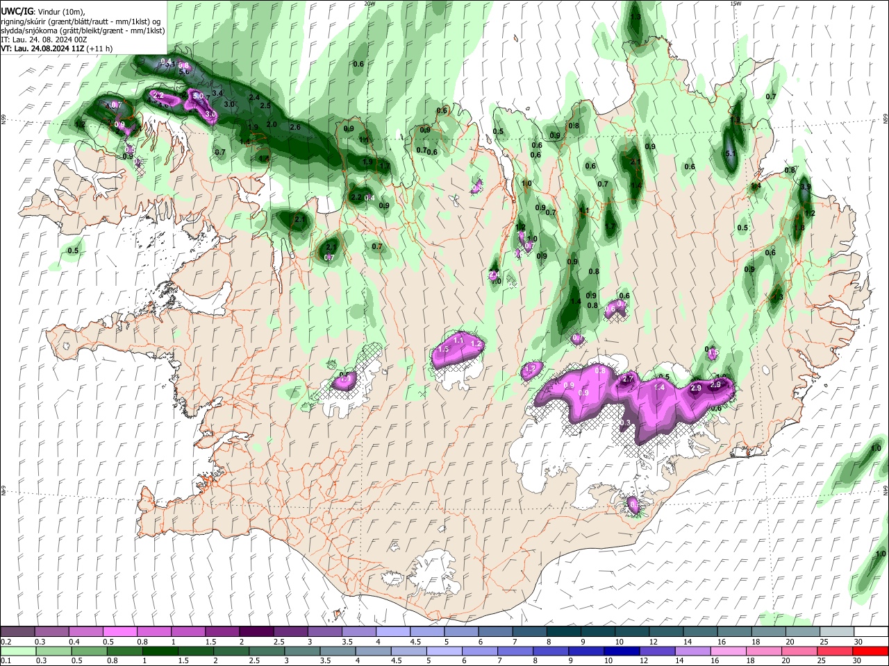
Task: Pick the violet rain swatch labeled 12
Action: click(657, 651)
